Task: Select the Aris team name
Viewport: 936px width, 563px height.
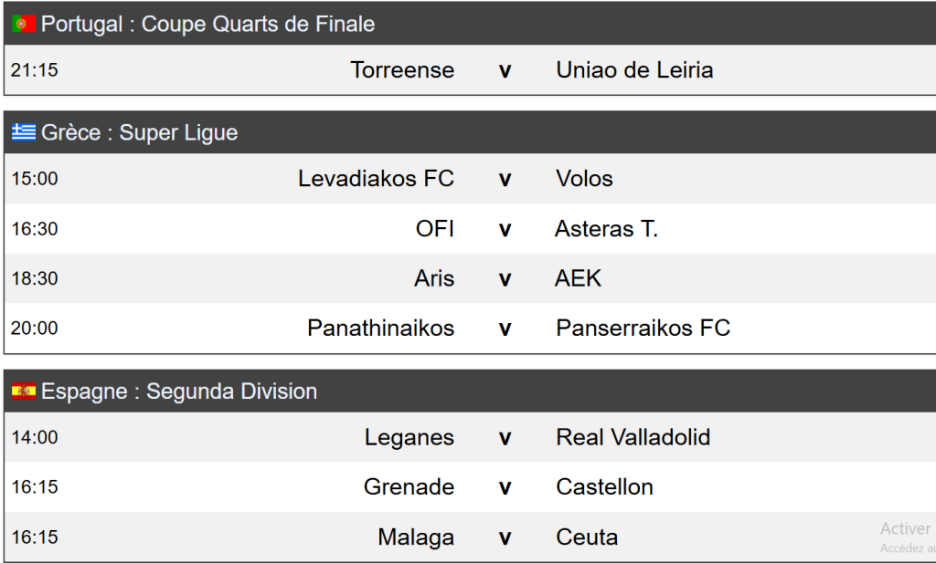Action: [x=434, y=278]
